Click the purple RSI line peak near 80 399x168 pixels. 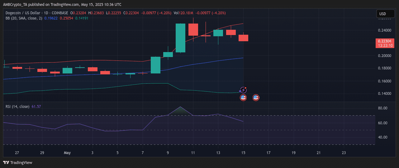tap(181, 107)
